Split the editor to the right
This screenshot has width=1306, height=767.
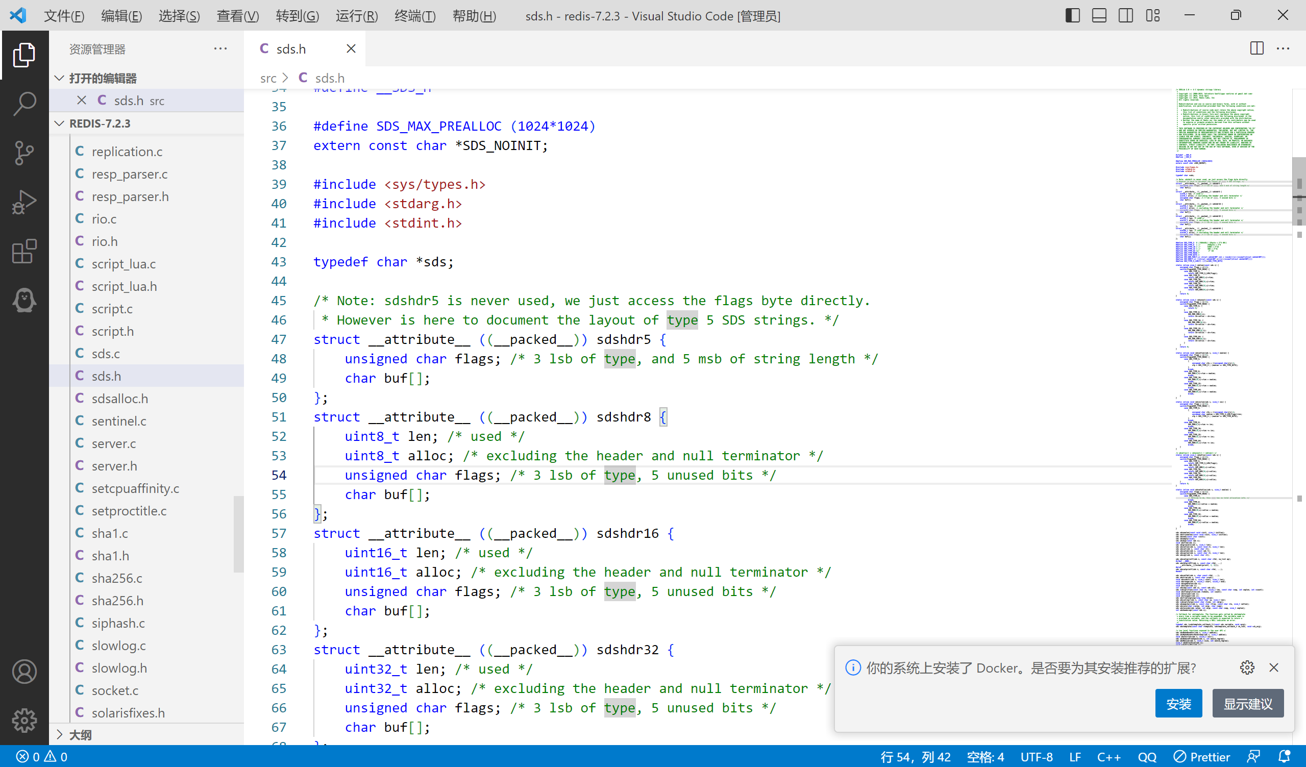(x=1256, y=48)
